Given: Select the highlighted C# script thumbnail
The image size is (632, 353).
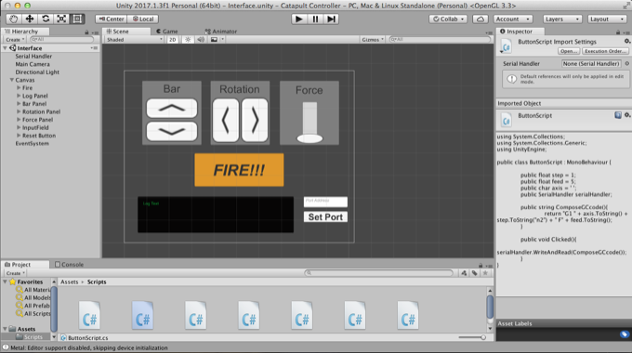Looking at the screenshot, I should [x=142, y=315].
